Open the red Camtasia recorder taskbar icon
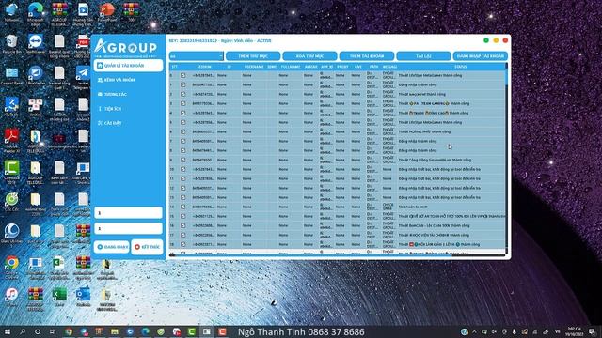Viewport: 602px width, 338px height. [222, 331]
